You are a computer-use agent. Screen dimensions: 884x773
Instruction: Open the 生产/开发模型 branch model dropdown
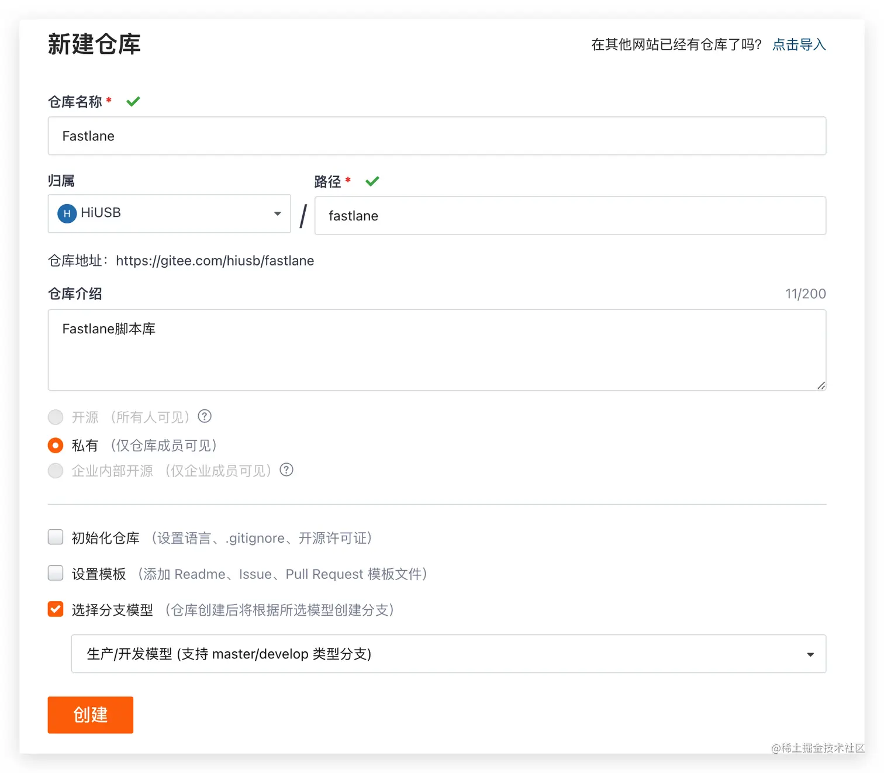point(448,654)
